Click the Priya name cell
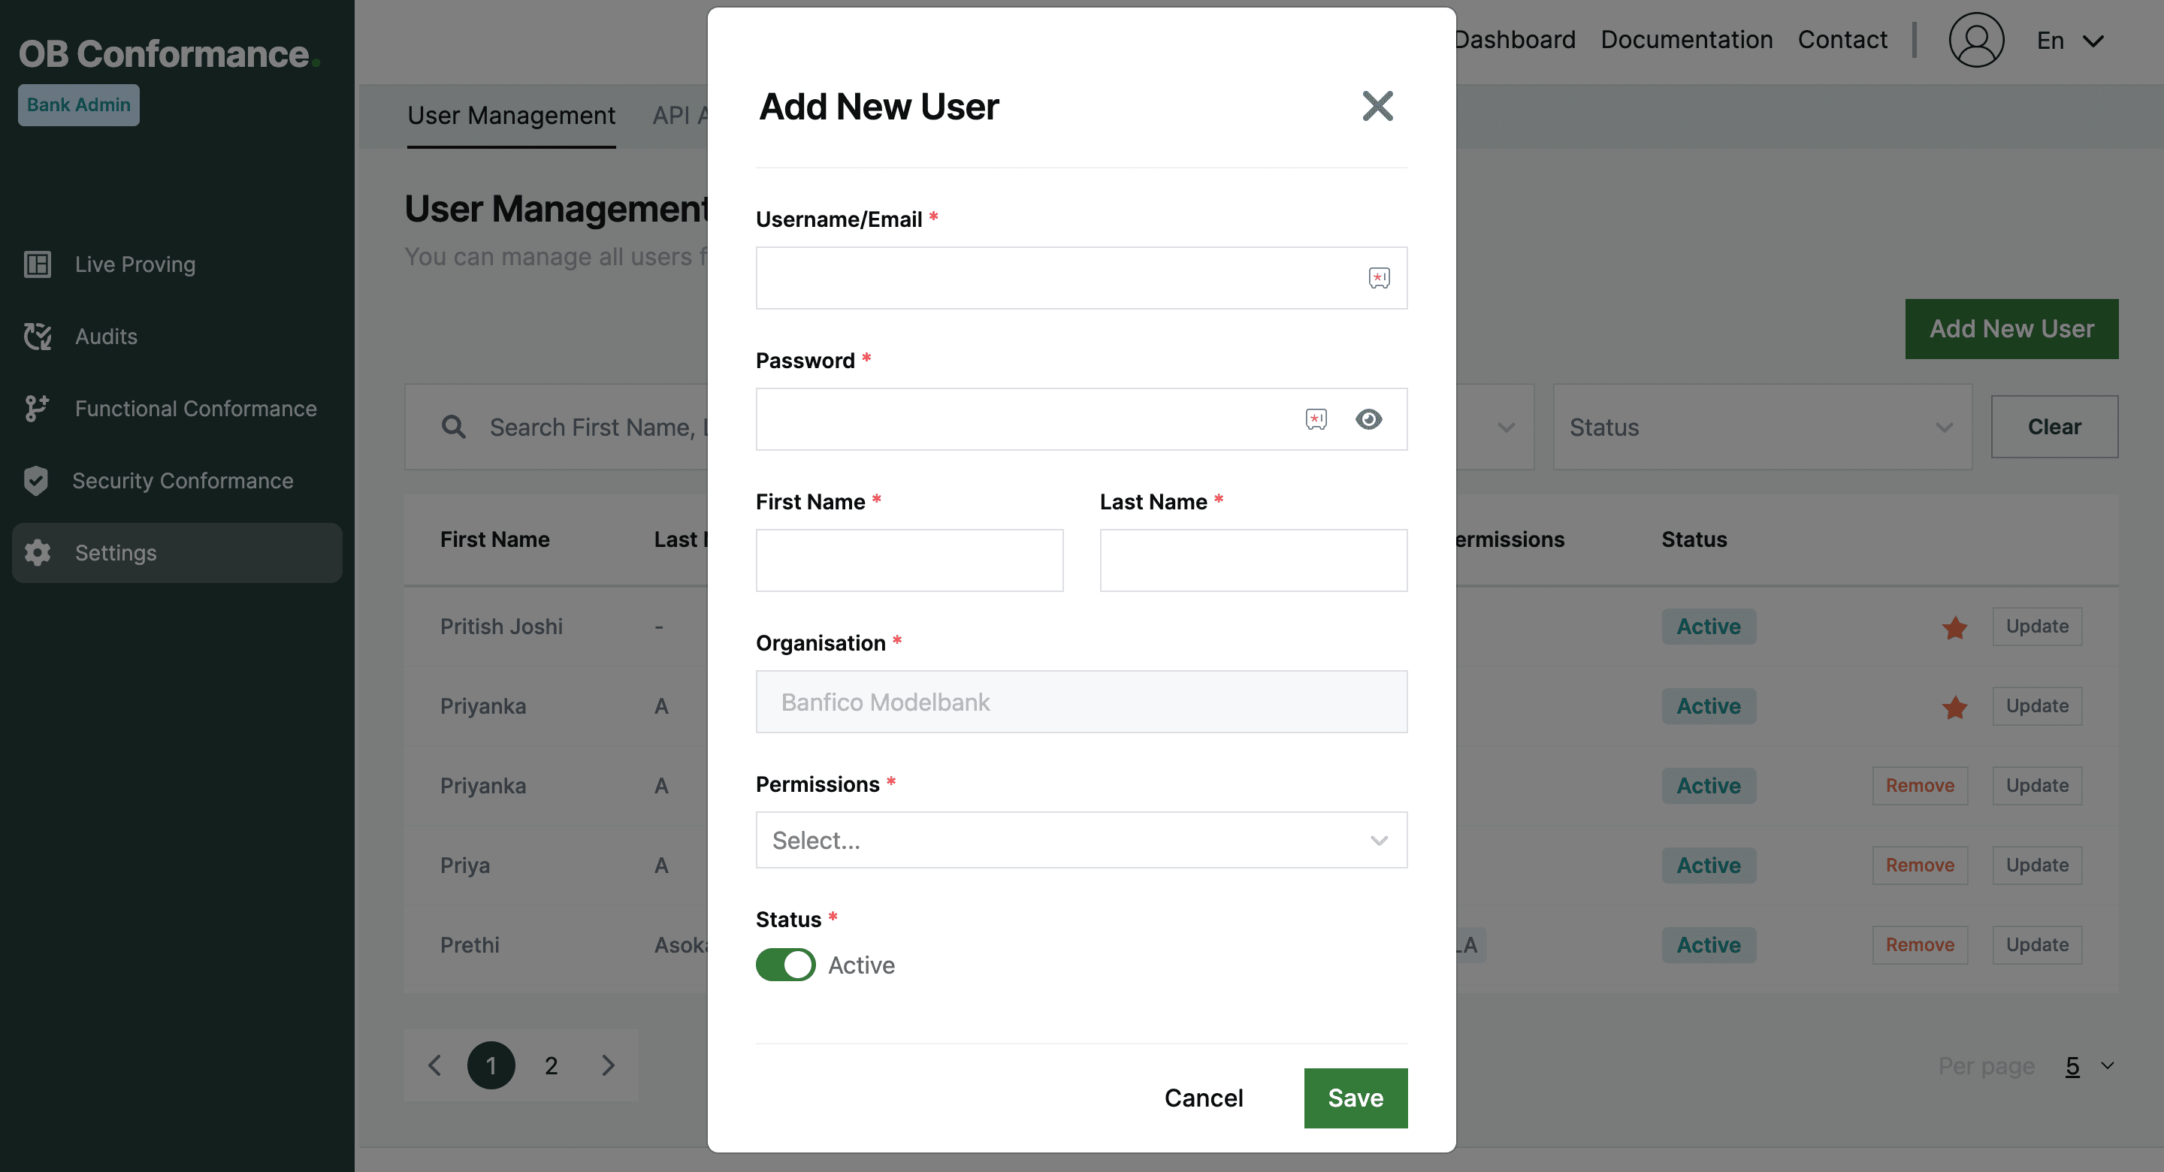 [464, 865]
